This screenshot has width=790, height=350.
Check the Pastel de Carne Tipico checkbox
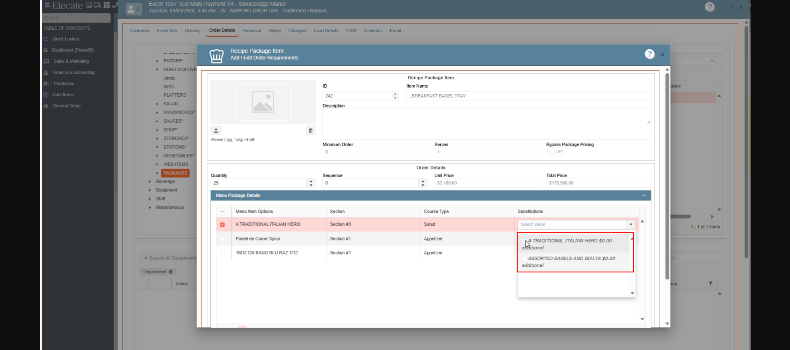coord(222,239)
